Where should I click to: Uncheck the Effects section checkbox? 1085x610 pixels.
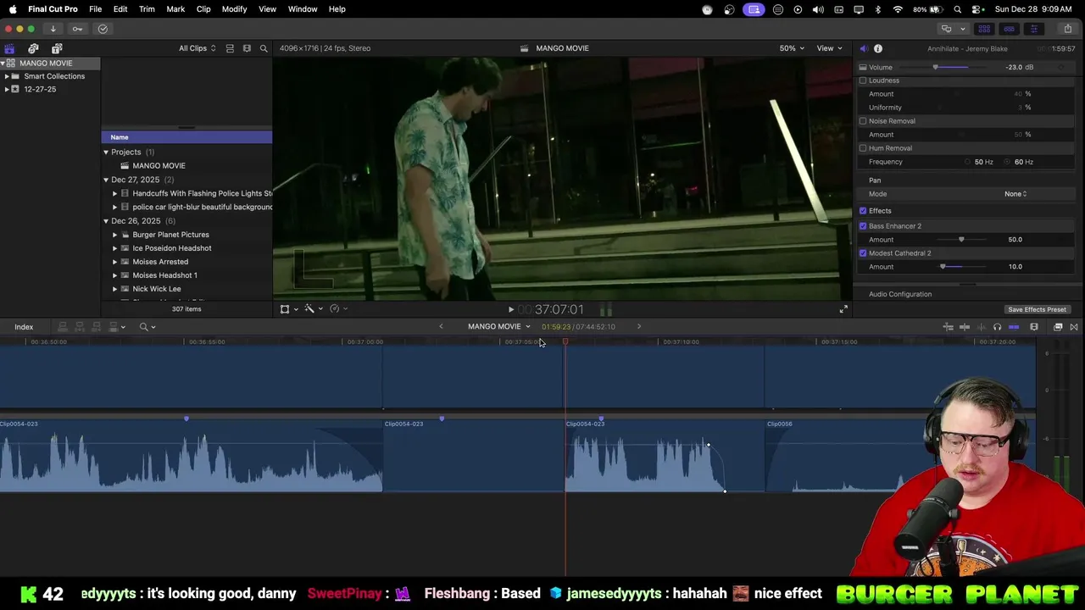pos(863,211)
